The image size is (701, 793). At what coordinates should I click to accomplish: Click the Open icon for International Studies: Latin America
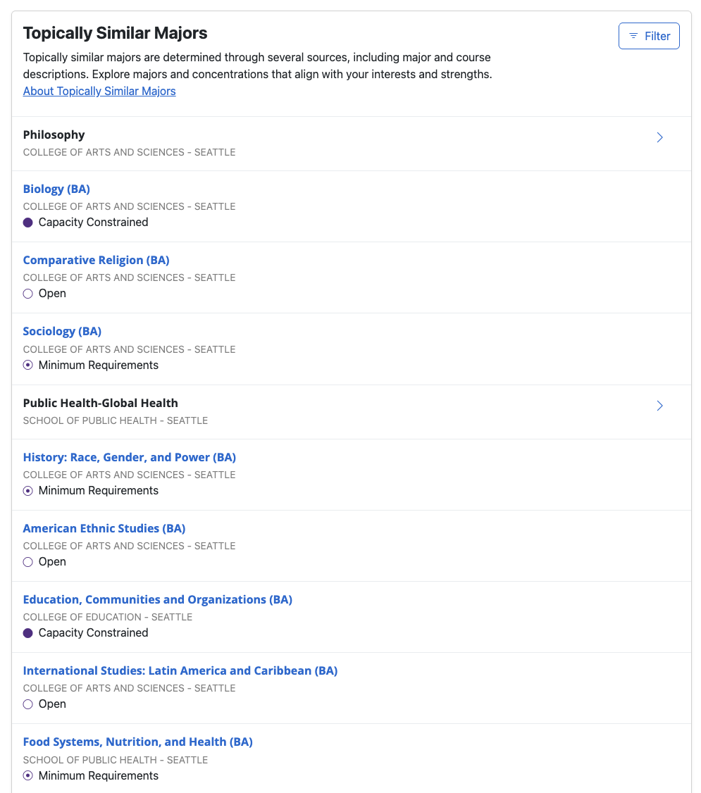(27, 704)
